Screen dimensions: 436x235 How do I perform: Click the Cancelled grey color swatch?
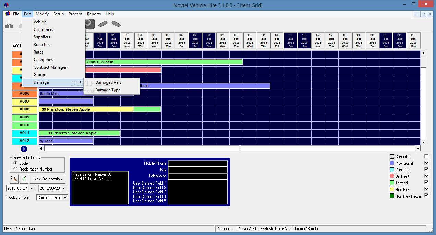click(392, 156)
